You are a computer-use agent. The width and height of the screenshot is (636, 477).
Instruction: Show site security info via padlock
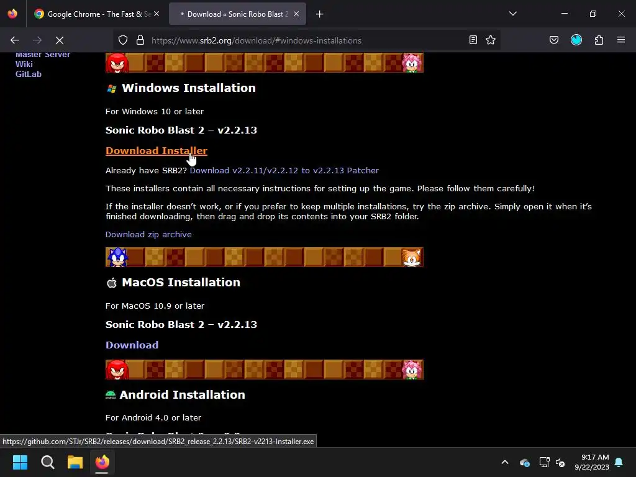140,40
